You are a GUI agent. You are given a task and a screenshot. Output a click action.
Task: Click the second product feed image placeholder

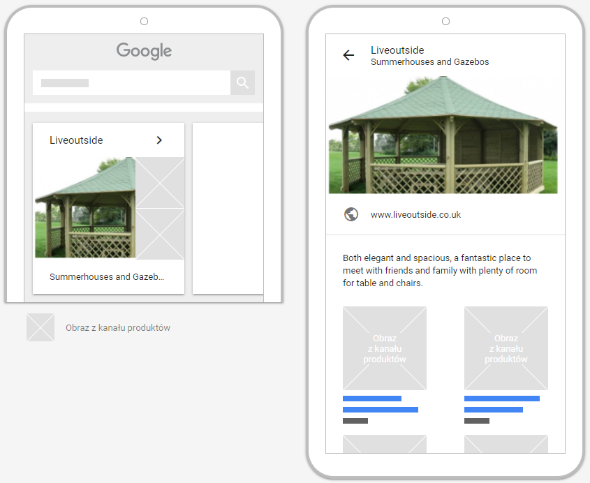[506, 348]
